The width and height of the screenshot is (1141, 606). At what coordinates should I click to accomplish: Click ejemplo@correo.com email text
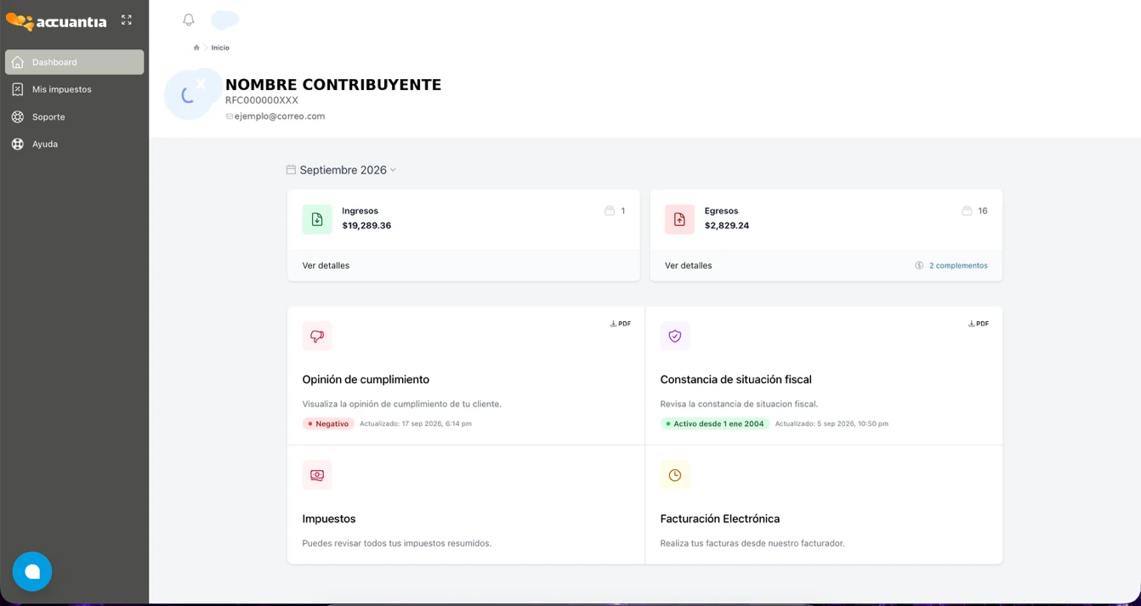coord(280,116)
